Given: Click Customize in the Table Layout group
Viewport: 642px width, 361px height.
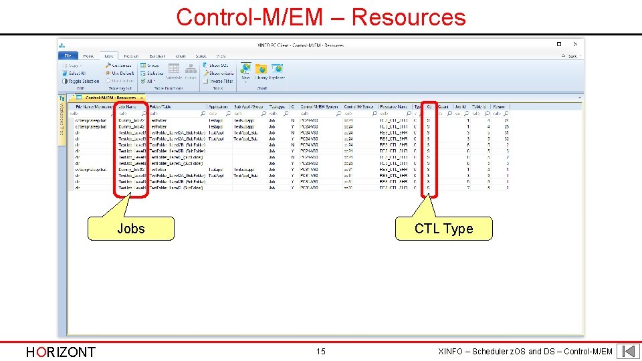Looking at the screenshot, I should pyautogui.click(x=118, y=66).
